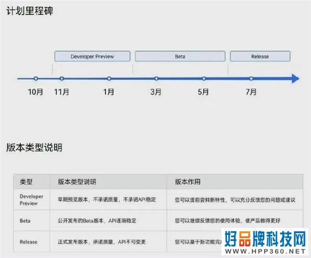Screen dimensions: 311x258
Task: Click the 5月 month label
Action: pos(203,92)
